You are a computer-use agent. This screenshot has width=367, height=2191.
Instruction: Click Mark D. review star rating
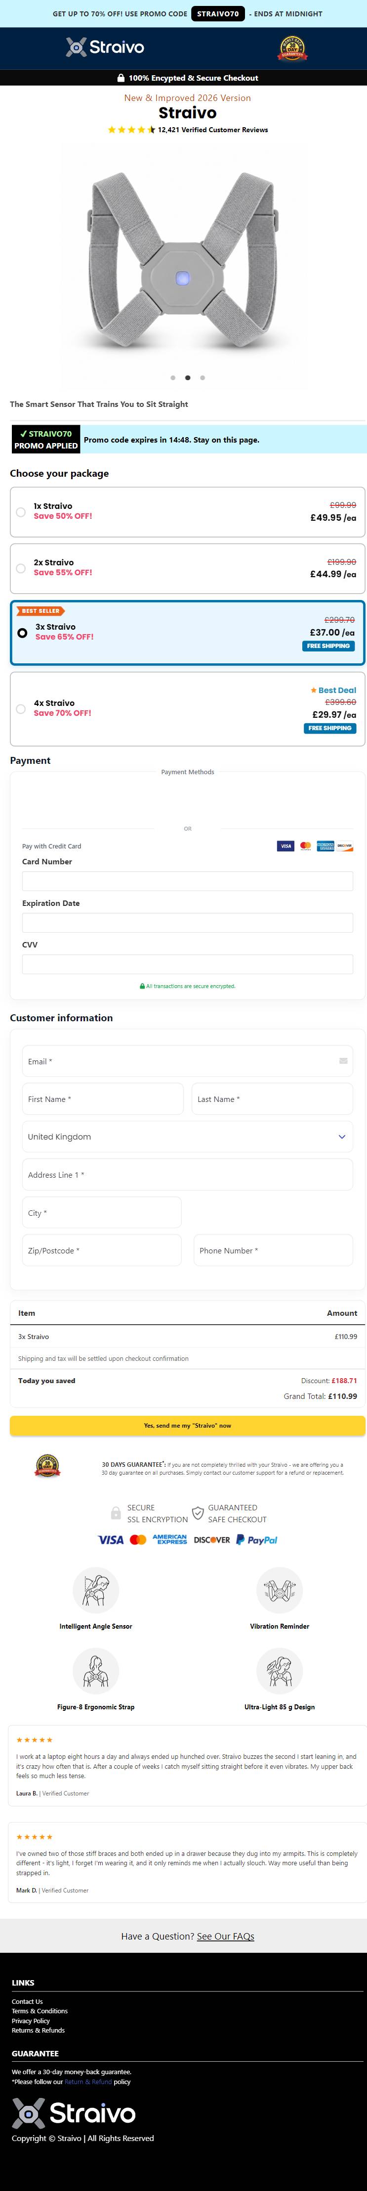pos(34,1837)
